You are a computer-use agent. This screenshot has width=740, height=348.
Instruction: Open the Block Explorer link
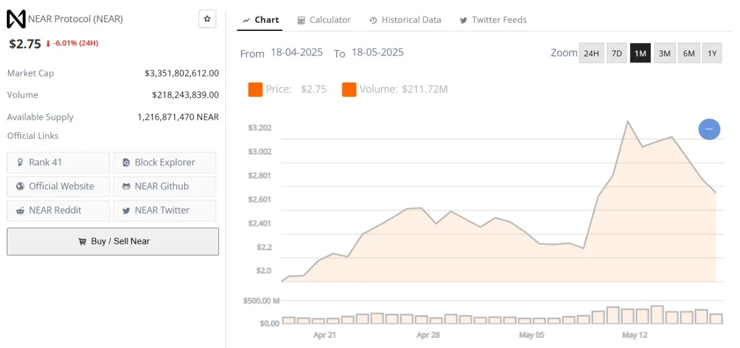165,162
